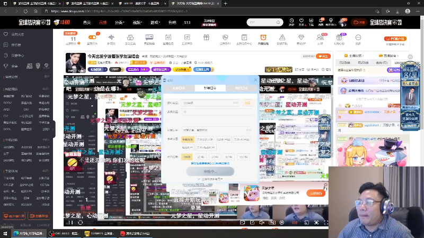Open S13 in top navigation
Screen dimensions: 424x238
coord(187,22)
